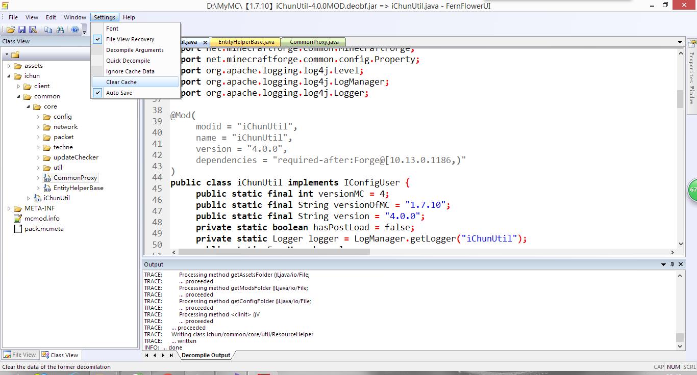The width and height of the screenshot is (697, 375).
Task: Select the Class View bottom tab
Action: (x=60, y=355)
